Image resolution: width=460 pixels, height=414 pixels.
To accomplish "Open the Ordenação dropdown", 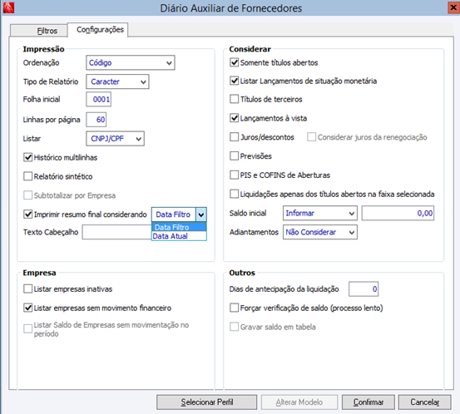I will click(x=131, y=62).
